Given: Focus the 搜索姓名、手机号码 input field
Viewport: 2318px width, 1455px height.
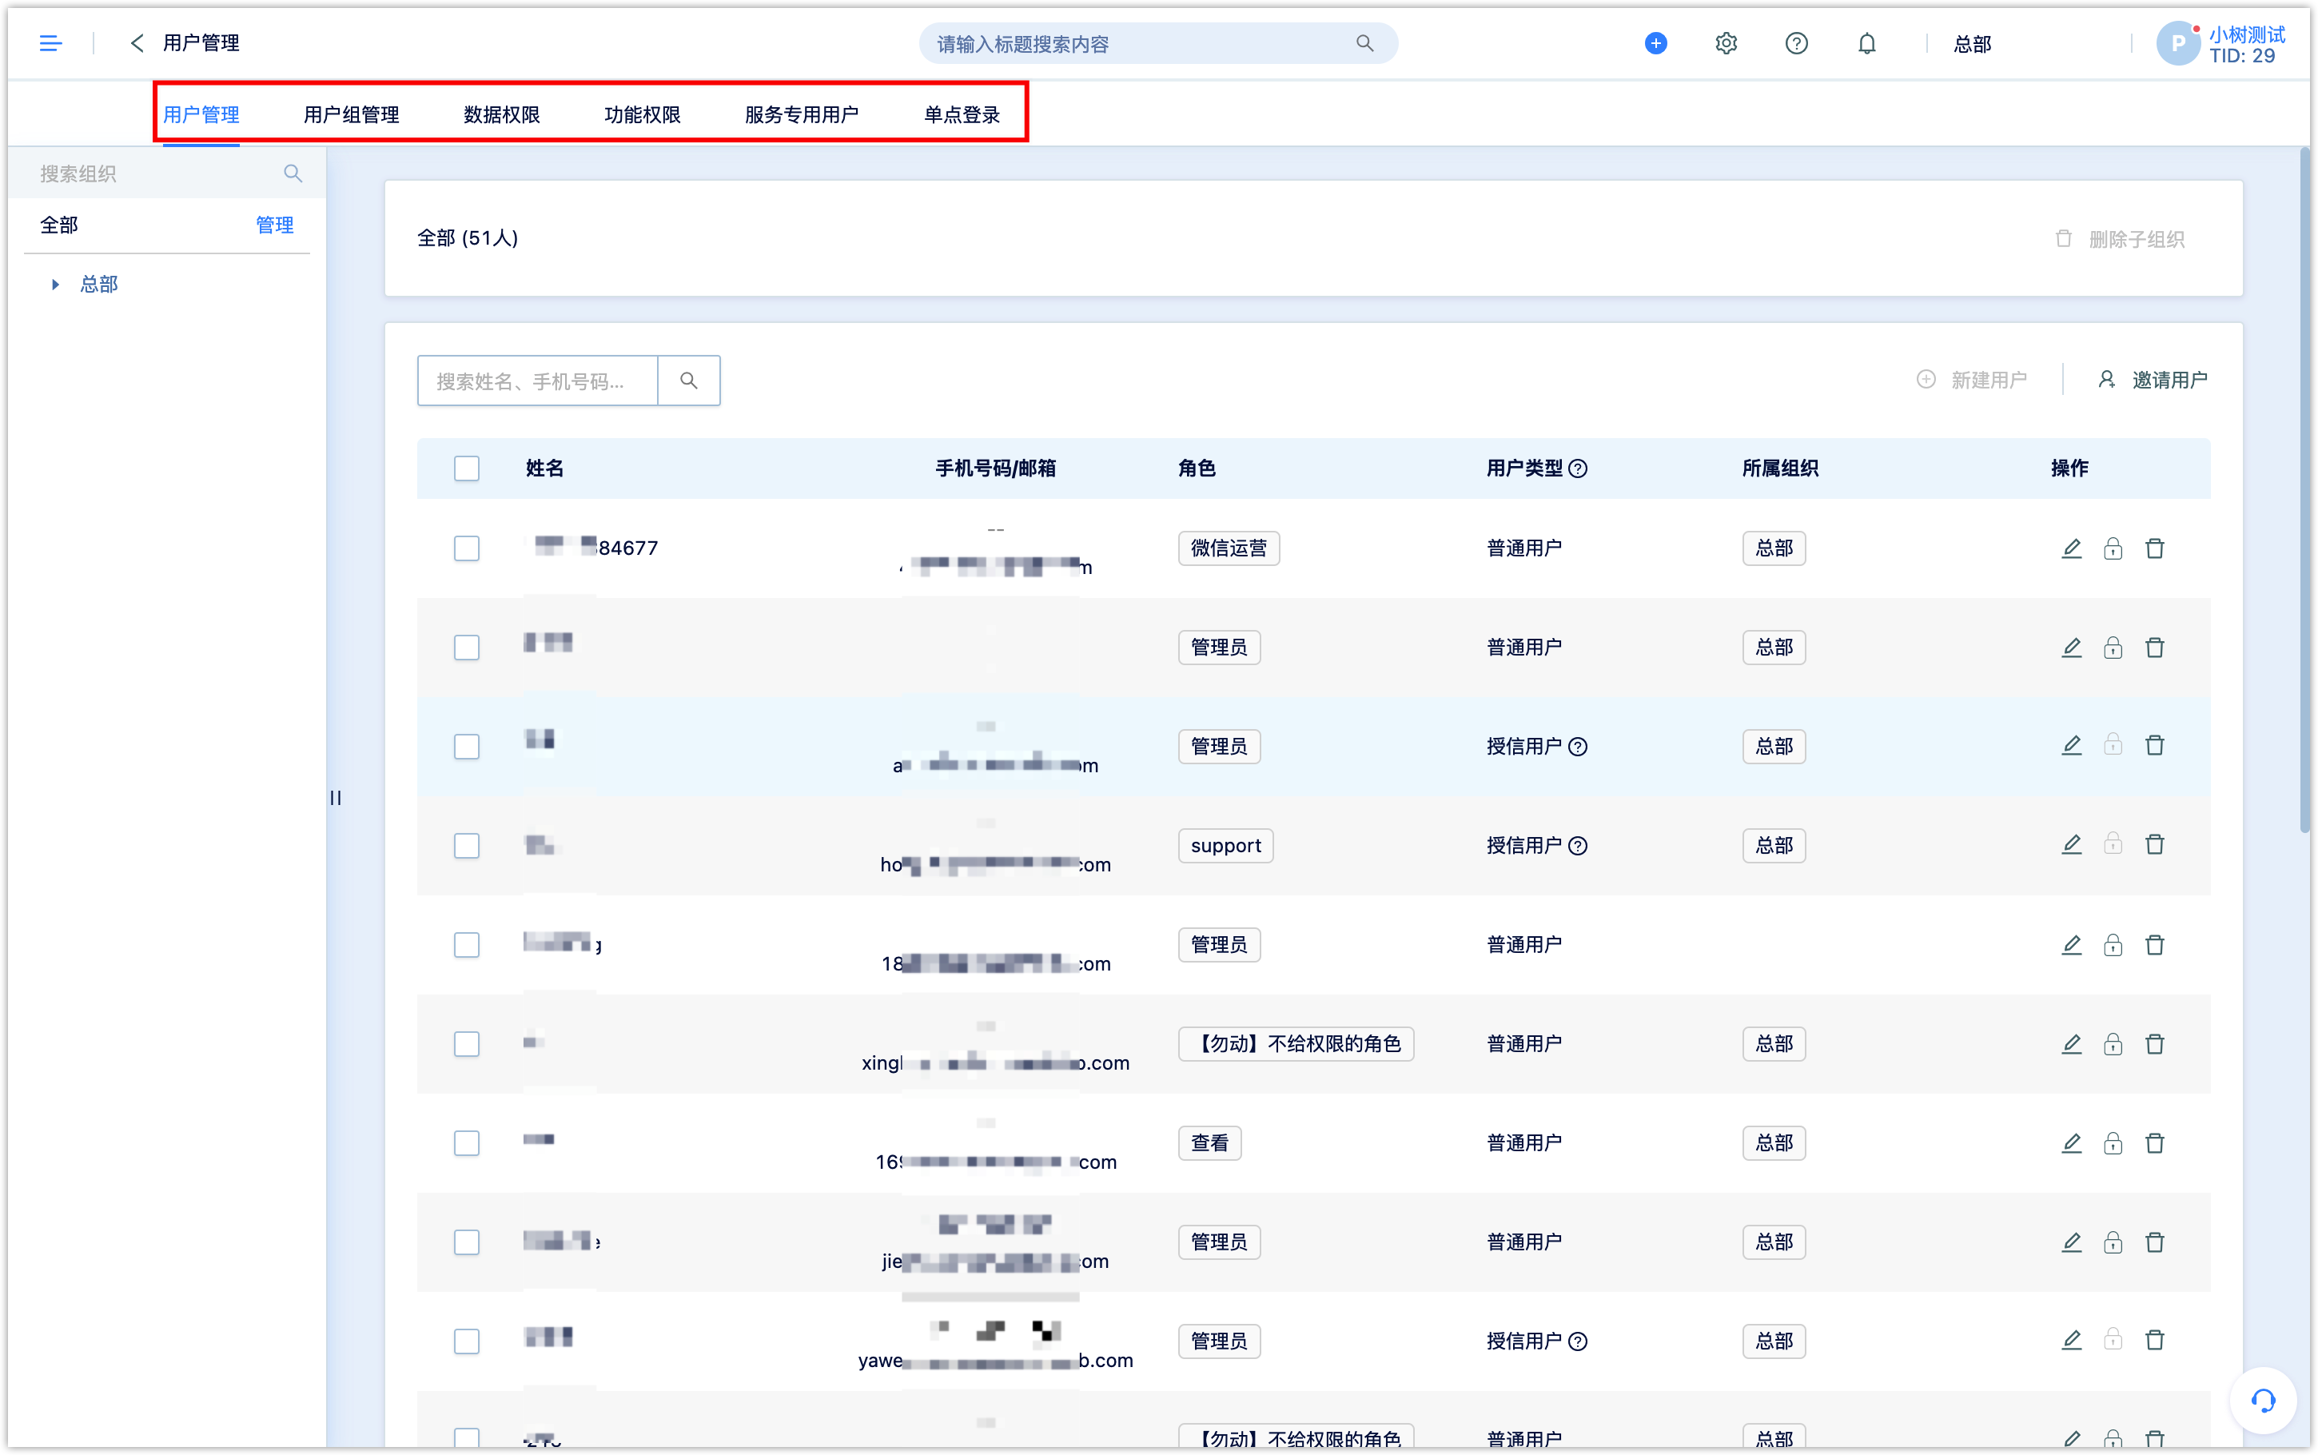Looking at the screenshot, I should [538, 380].
